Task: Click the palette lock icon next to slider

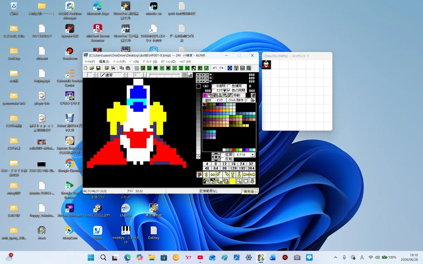Action: coord(190,75)
